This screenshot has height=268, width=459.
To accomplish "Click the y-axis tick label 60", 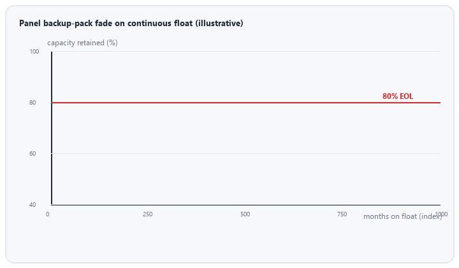I will [33, 154].
